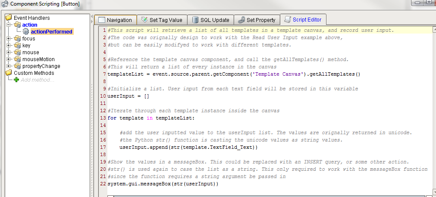Image resolution: width=436 pixels, height=197 pixels.
Task: Click the mouse folder icon
Action: click(18, 52)
